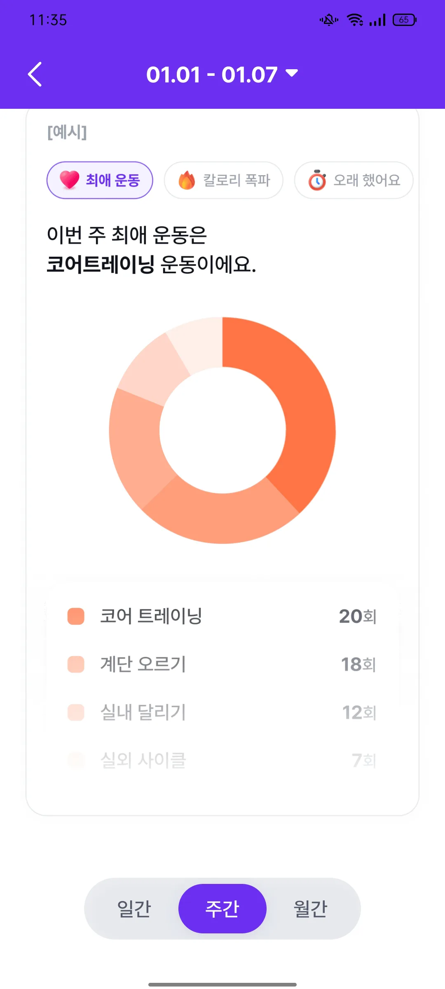Click the 코어 트레이닝 color swatch
445x989 pixels.
76,616
